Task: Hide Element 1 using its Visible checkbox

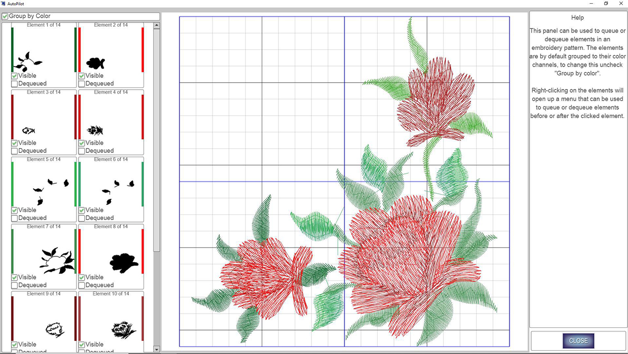Action: [x=15, y=76]
